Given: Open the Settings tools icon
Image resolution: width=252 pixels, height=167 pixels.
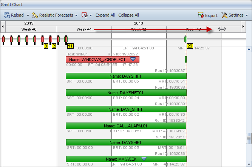Looking at the screenshot, I should click(224, 15).
